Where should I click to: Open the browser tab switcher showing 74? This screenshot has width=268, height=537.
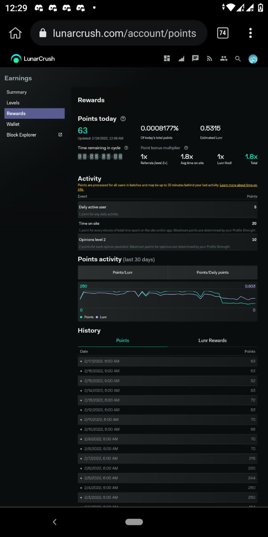pos(223,33)
